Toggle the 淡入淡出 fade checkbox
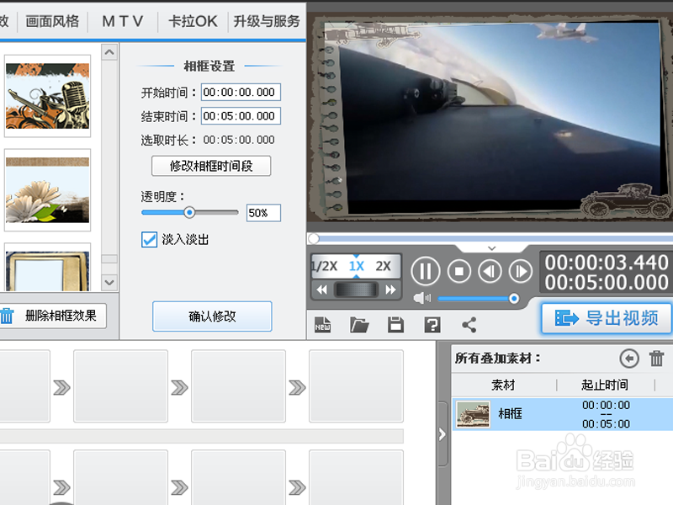The image size is (673, 505). (x=149, y=240)
